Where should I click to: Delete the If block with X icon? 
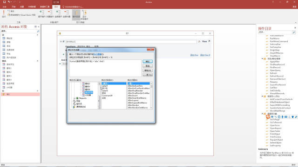click(209, 41)
